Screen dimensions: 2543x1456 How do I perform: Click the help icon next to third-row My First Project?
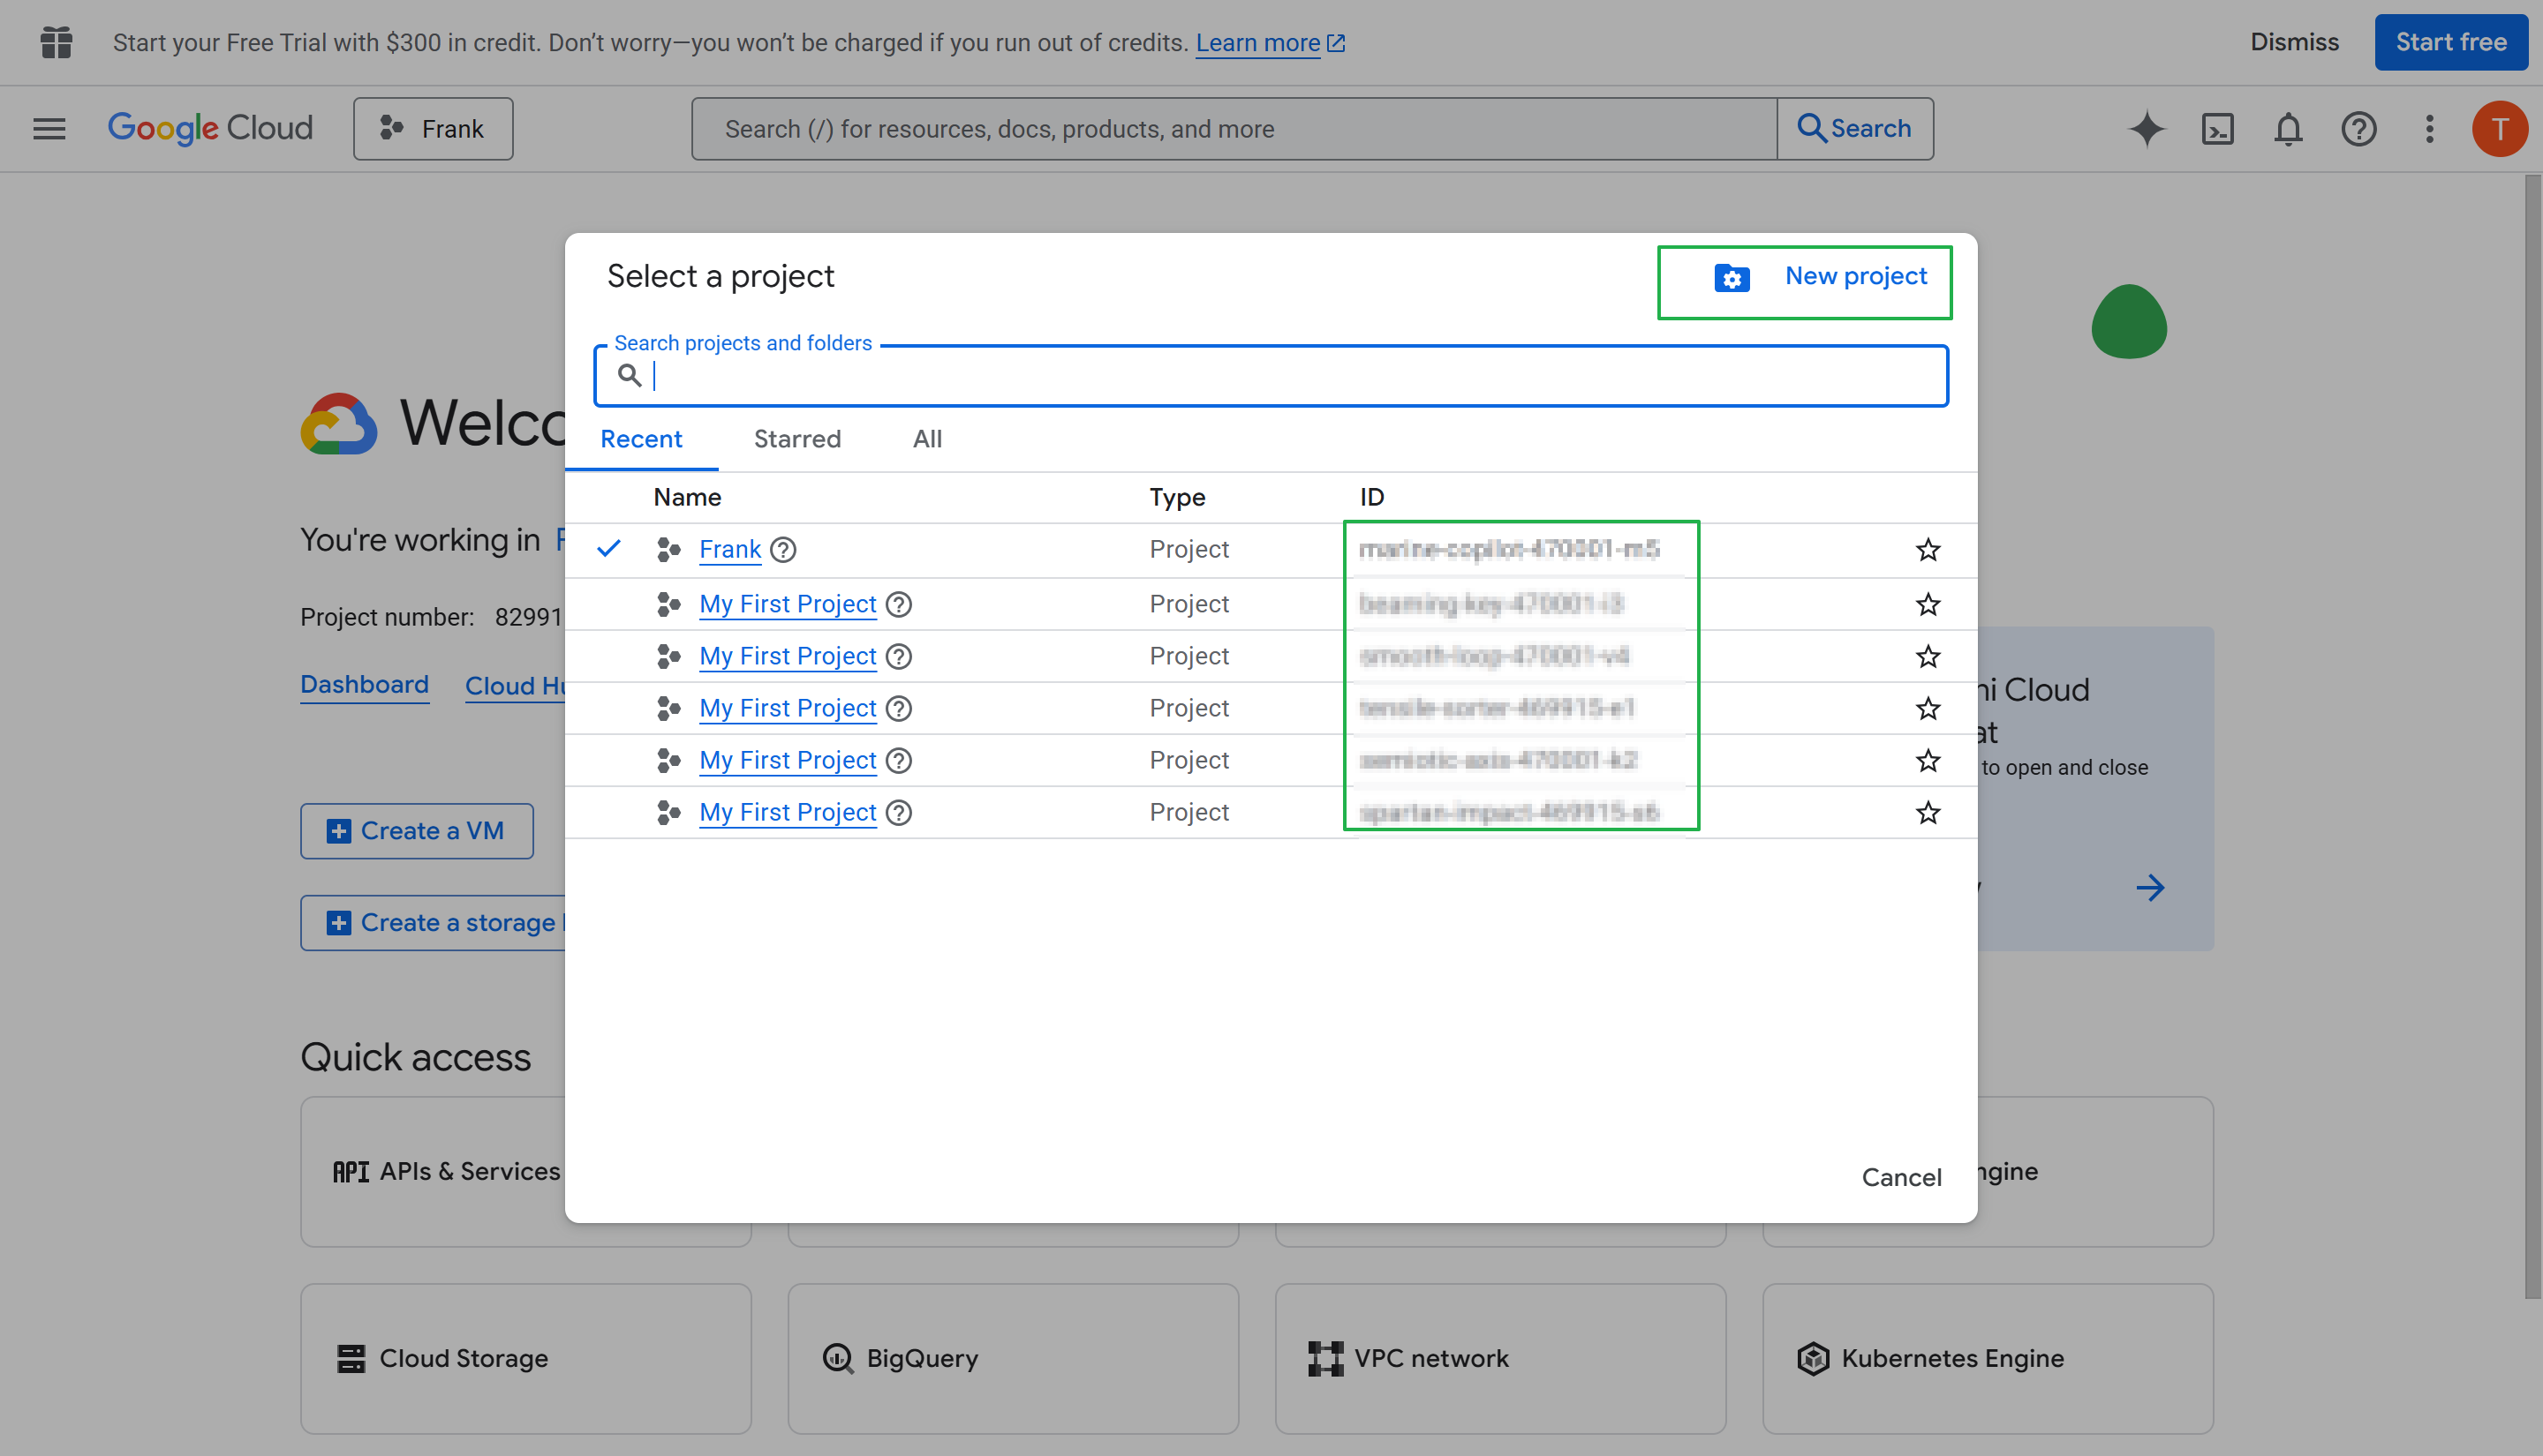[900, 656]
